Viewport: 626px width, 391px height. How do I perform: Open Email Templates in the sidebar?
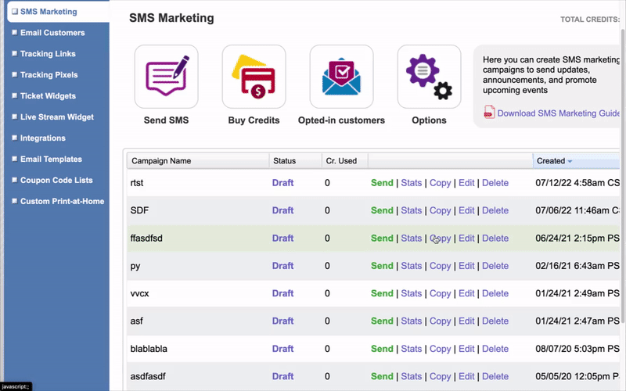pos(51,160)
